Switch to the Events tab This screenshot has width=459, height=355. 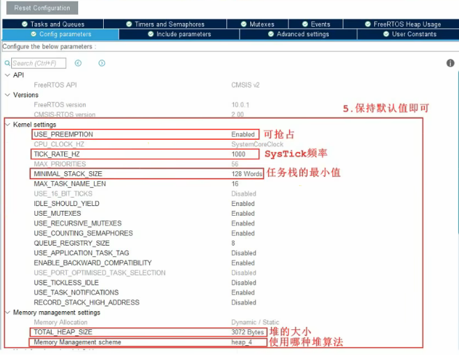316,24
